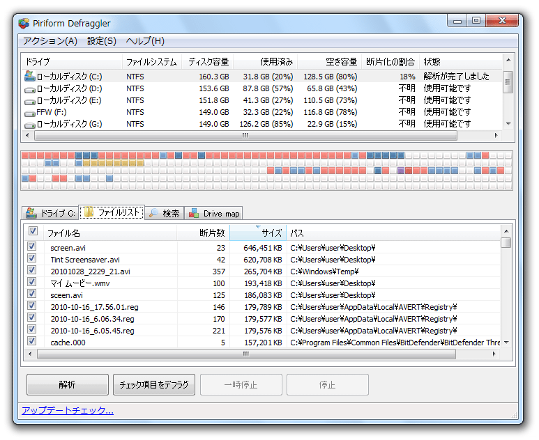Uncheck the checkbox for 2010-10-16_6.06.34.reg
539x440 pixels.
pos(31,317)
